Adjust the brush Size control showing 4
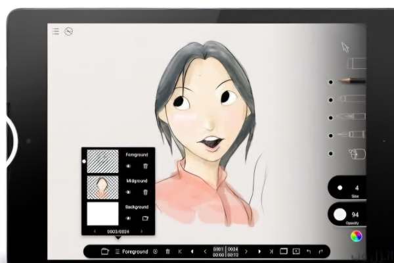 pyautogui.click(x=347, y=188)
